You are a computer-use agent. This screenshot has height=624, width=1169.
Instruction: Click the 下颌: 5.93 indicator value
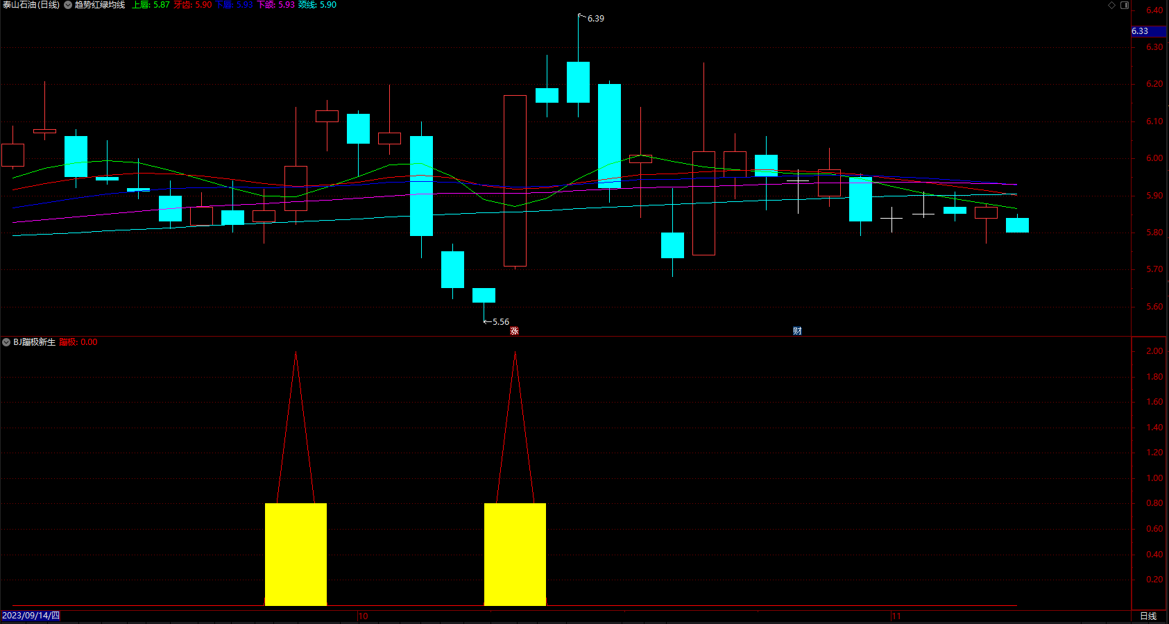[x=276, y=5]
